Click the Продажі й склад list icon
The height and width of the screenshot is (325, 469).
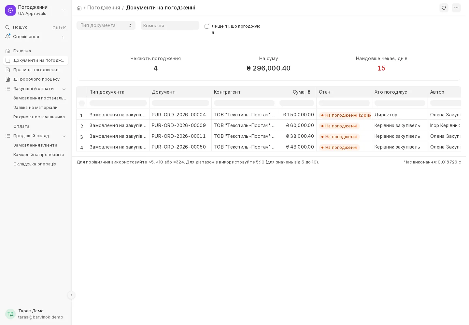pos(8,136)
